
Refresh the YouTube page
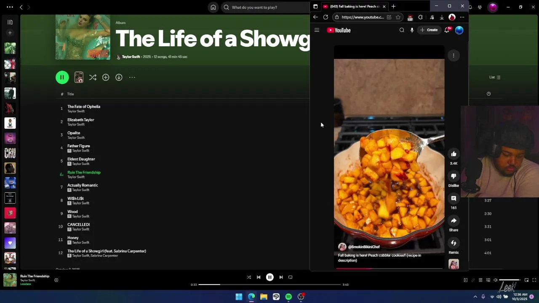(x=326, y=17)
